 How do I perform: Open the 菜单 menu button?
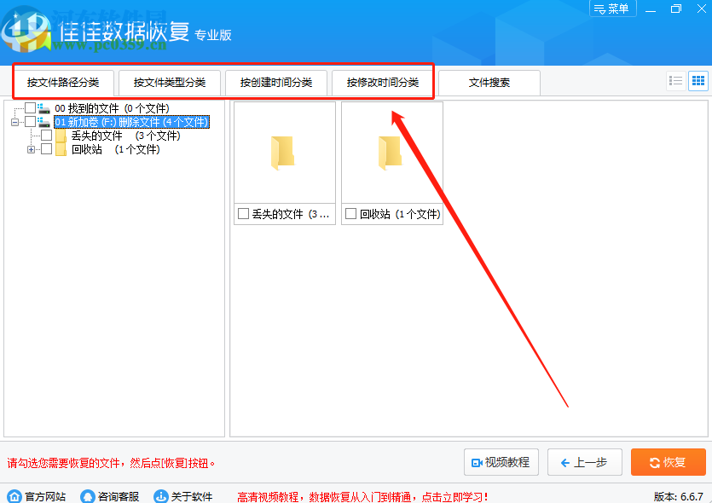[612, 9]
